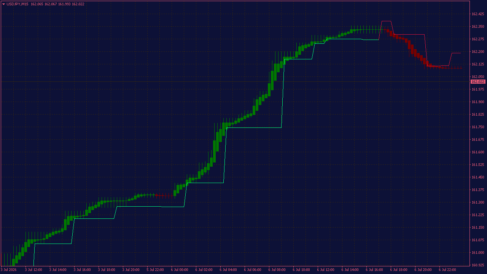Click the 3 Jul 12:00 time label
Viewport: 487px width, 274px height.
tap(33, 270)
